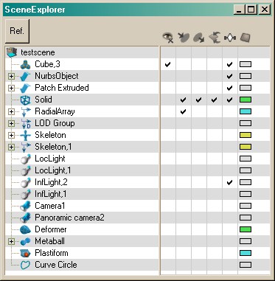Screen dimensions: 275x281
Task: Click Solid's green color swatch
Action: click(246, 100)
